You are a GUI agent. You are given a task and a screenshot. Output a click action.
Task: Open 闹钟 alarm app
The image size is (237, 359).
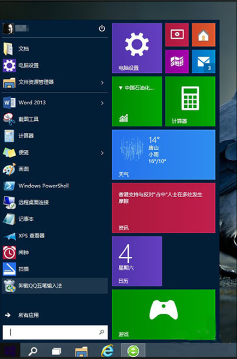pos(55,253)
